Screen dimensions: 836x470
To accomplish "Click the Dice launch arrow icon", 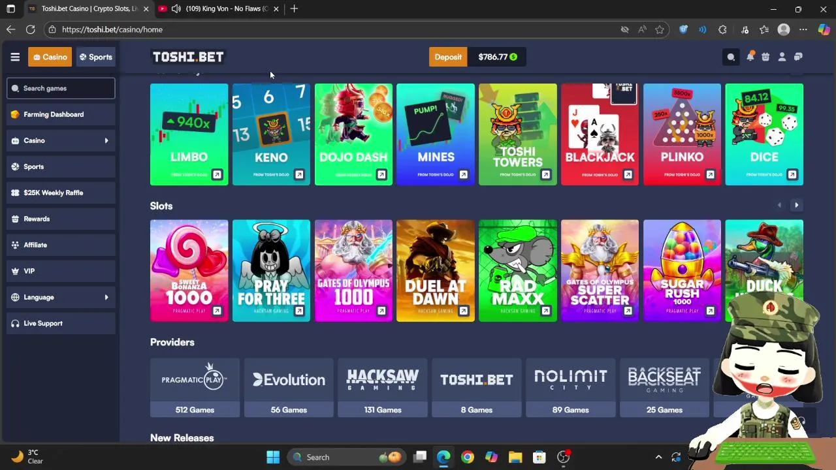I will click(792, 174).
